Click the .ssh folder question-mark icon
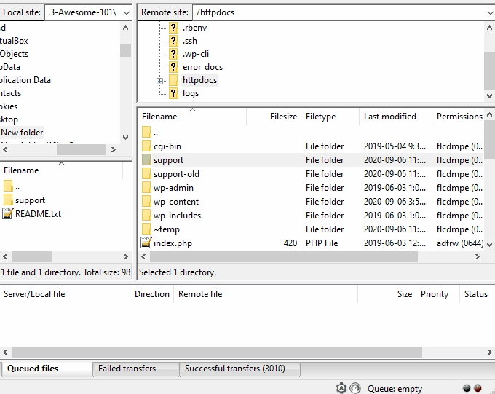Screen dimensions: 495x394 coord(173,41)
